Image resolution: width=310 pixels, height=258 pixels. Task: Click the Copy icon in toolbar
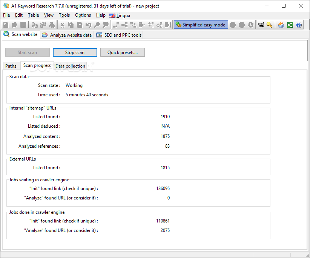click(71, 25)
